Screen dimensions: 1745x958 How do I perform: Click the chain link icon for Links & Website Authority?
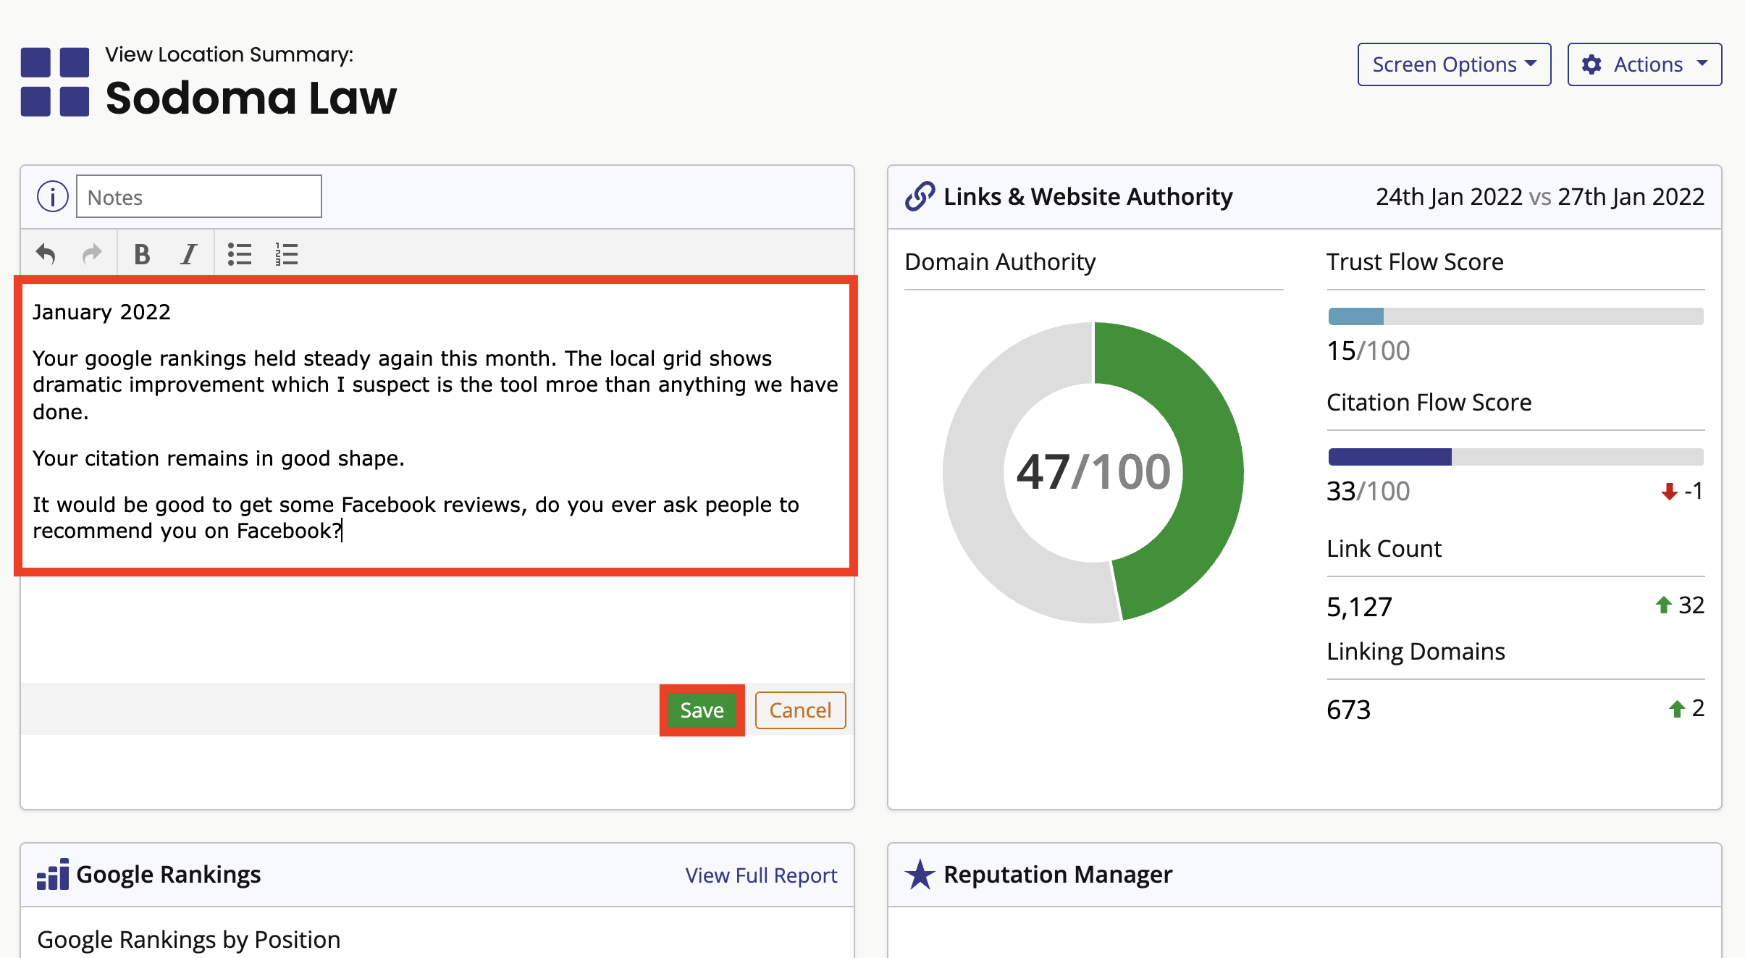pos(920,196)
